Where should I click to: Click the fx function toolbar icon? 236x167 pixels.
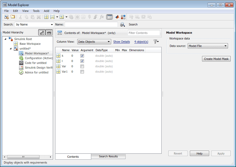(x=102, y=17)
